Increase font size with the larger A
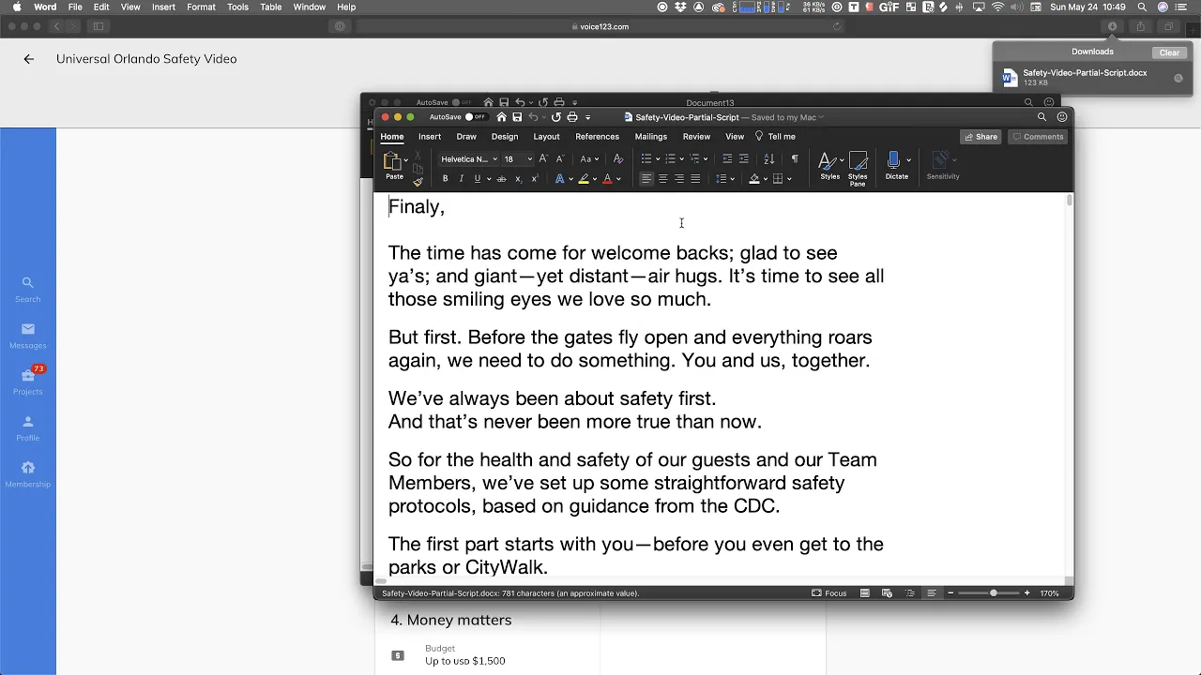Image resolution: width=1201 pixels, height=675 pixels. 543,159
